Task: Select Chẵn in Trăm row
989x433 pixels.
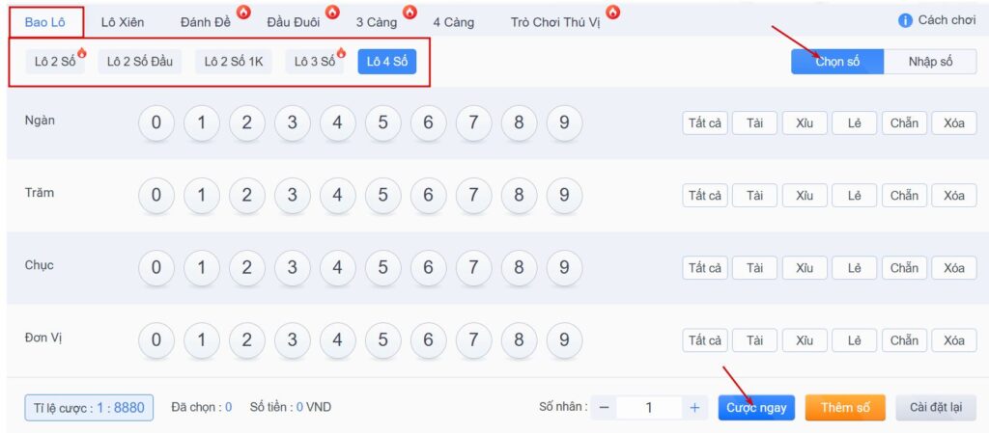Action: click(904, 195)
